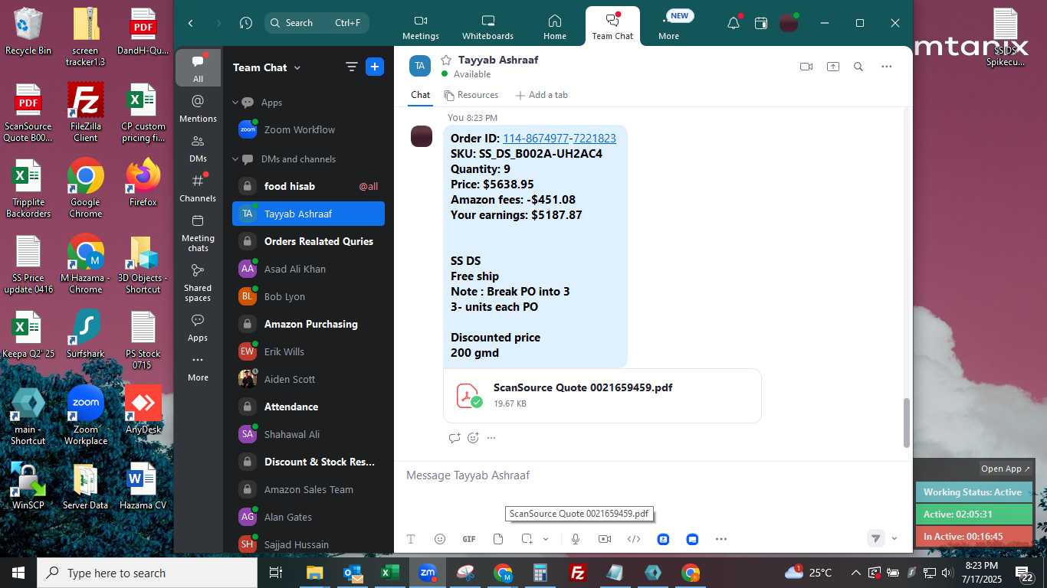This screenshot has height=588, width=1047.
Task: Insert code snippet icon
Action: click(x=634, y=539)
